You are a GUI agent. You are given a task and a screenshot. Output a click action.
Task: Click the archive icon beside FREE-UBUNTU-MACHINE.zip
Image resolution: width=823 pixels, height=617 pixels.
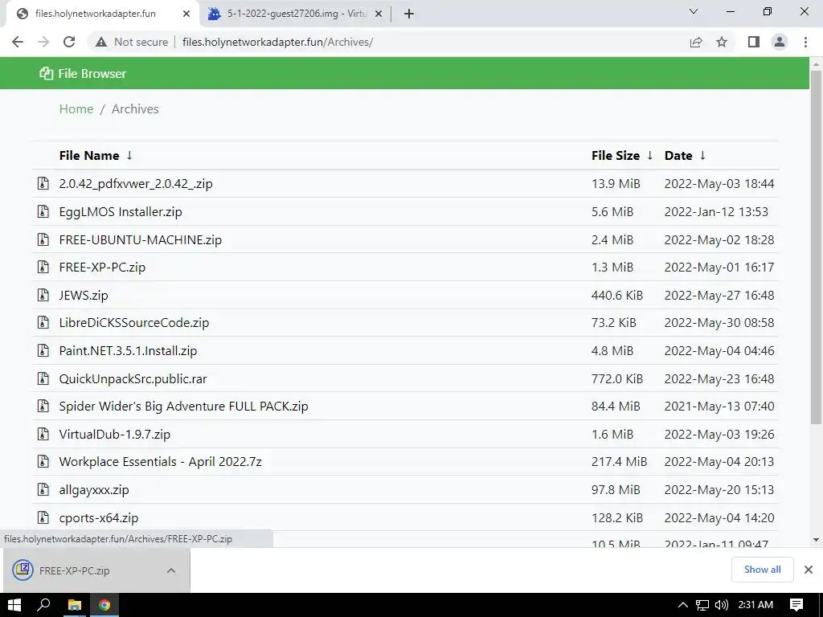tap(43, 239)
